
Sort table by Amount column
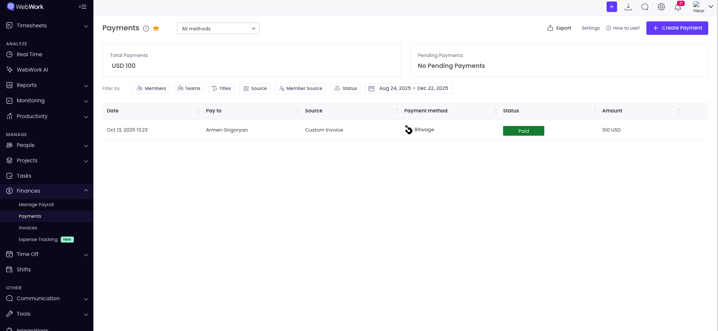coord(679,111)
